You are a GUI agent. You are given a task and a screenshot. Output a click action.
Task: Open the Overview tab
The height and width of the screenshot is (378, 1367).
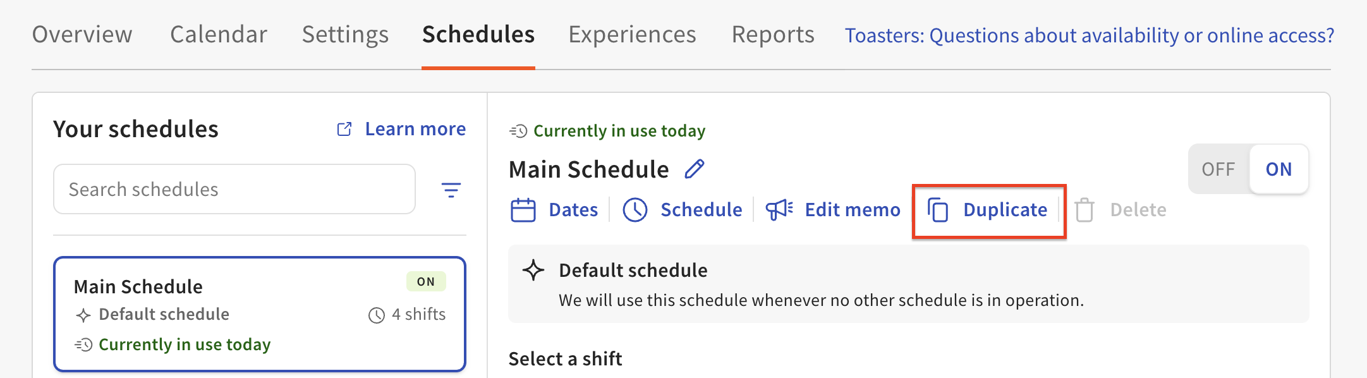[x=82, y=35]
